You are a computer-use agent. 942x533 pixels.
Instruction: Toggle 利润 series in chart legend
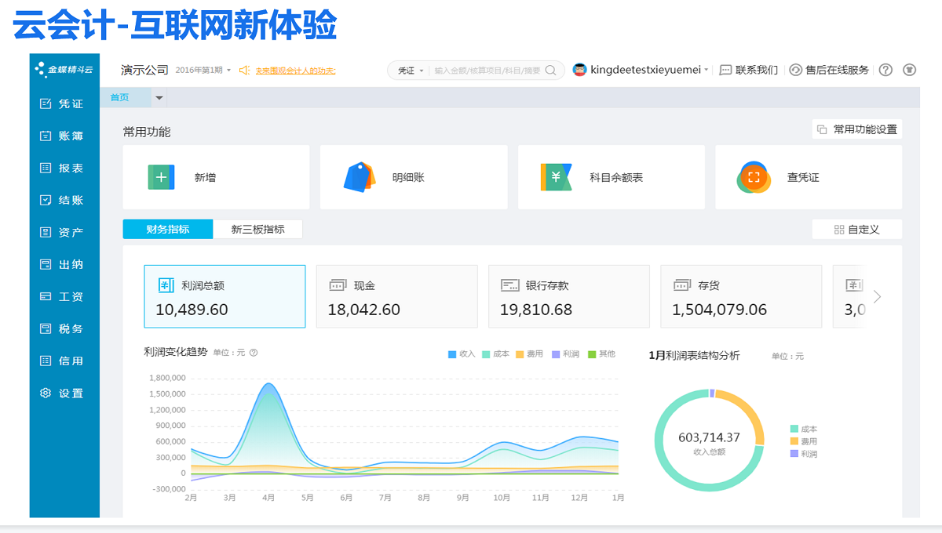tap(564, 354)
